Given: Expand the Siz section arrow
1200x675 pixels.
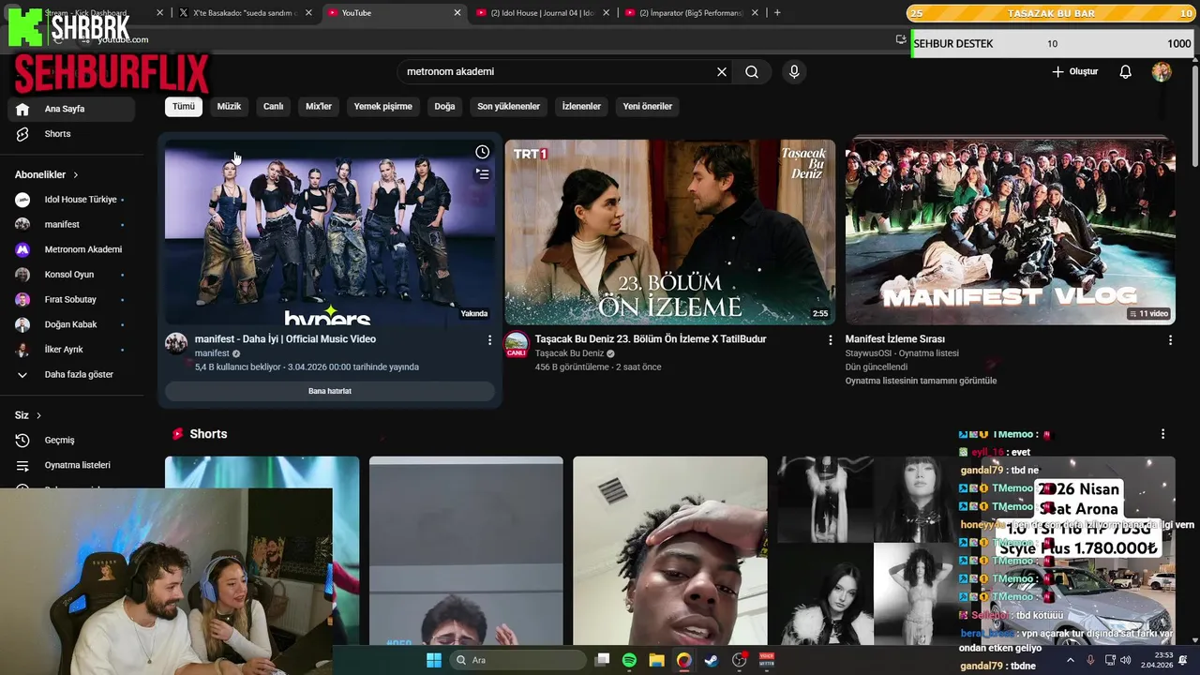Looking at the screenshot, I should point(38,415).
